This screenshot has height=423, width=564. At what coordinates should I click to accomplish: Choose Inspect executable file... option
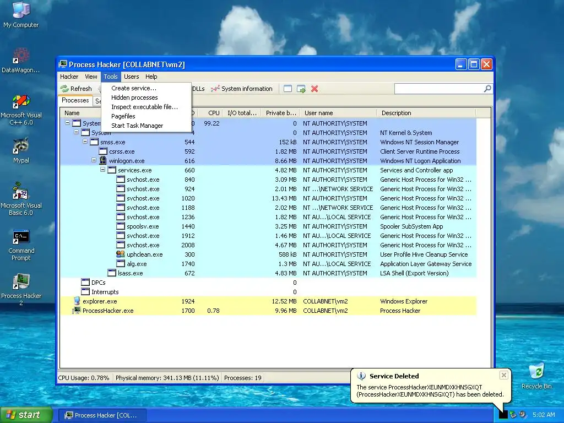click(146, 107)
